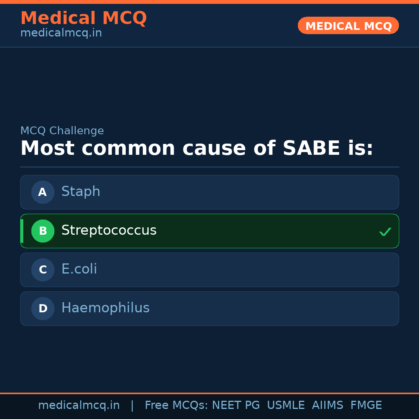
Task: Click the letter A option badge
Action: pos(43,192)
